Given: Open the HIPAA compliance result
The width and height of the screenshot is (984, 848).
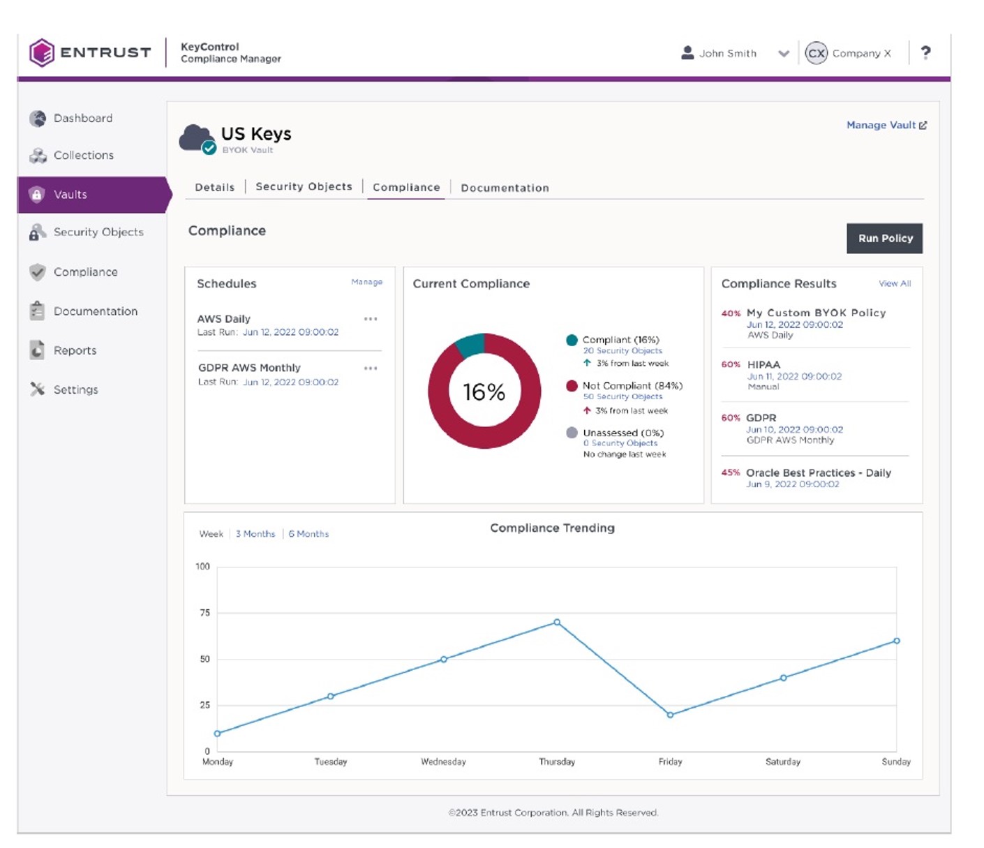Looking at the screenshot, I should click(763, 364).
